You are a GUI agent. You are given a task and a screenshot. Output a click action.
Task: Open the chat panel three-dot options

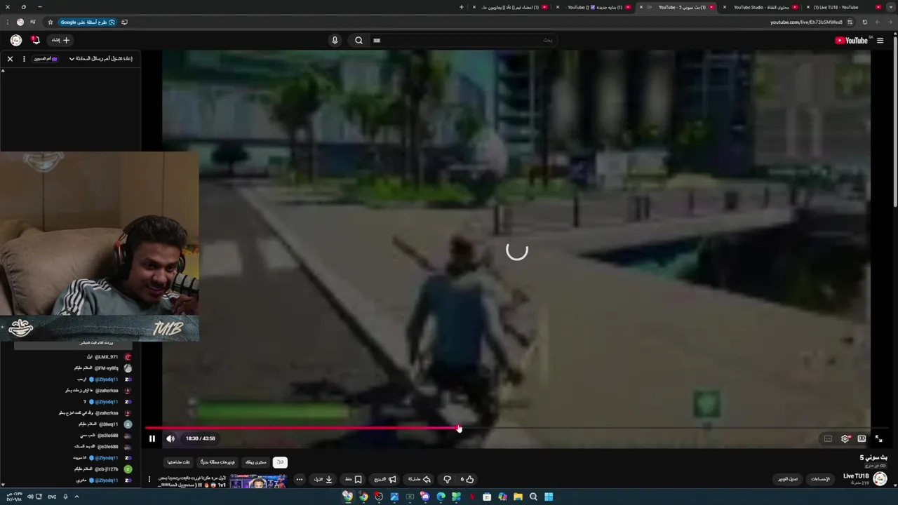[24, 59]
